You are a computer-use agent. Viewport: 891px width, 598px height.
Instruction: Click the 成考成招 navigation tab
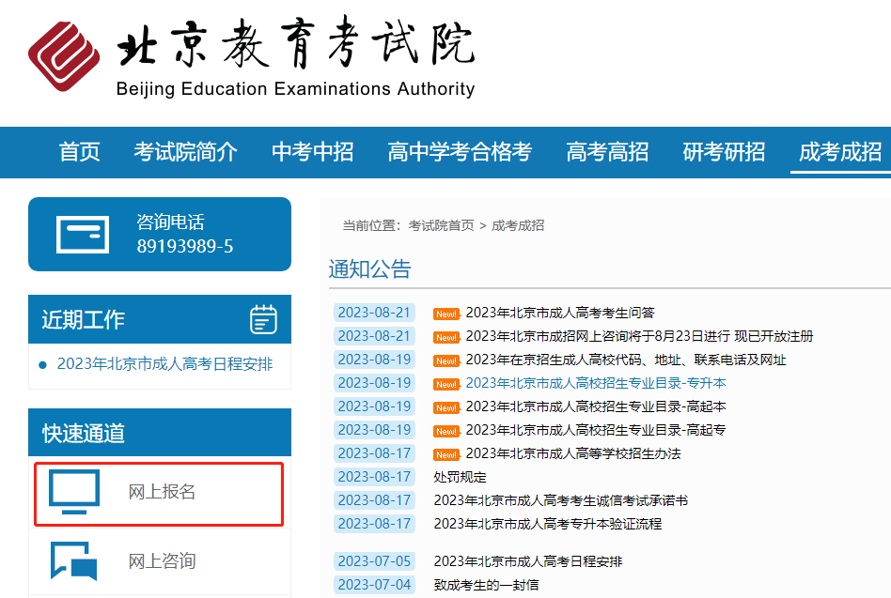[839, 151]
